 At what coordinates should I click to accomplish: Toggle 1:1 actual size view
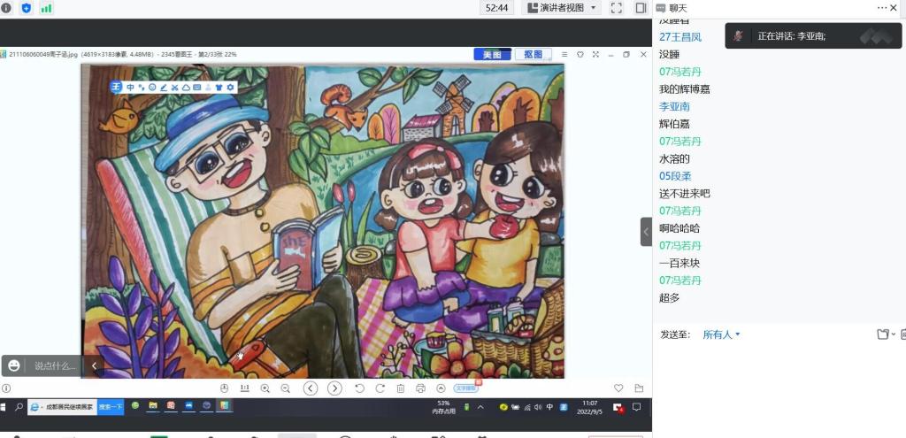[244, 388]
